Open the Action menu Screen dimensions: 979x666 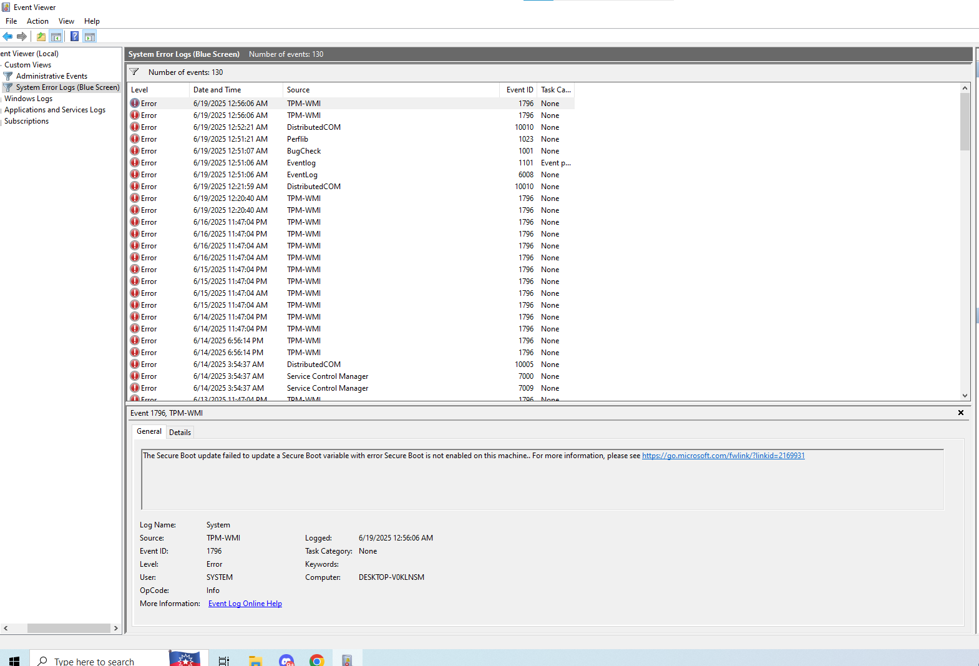click(x=37, y=21)
